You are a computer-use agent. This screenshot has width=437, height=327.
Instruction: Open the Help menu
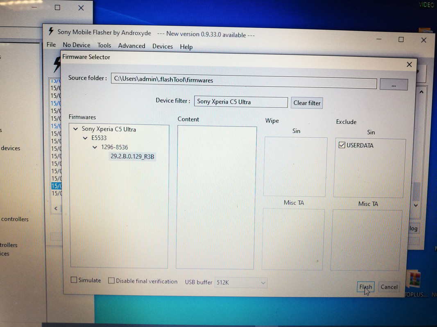[186, 47]
